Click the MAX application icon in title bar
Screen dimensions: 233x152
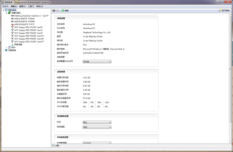[x=3, y=2]
